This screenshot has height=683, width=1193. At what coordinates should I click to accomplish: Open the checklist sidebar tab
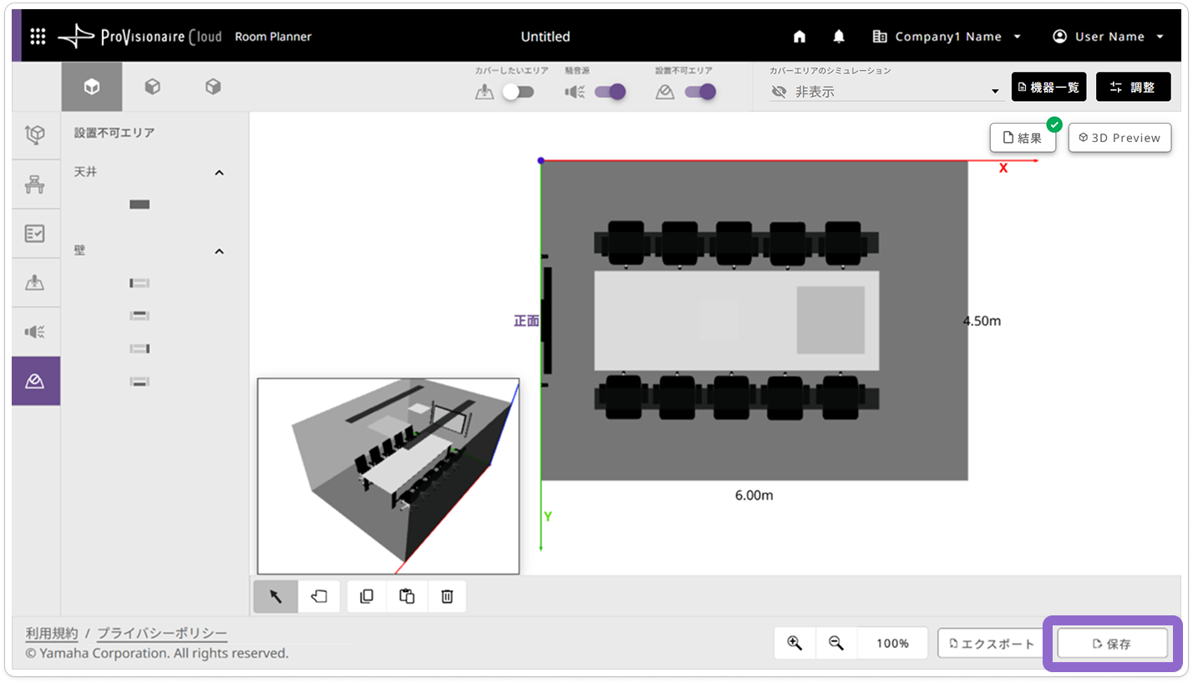pyautogui.click(x=35, y=234)
